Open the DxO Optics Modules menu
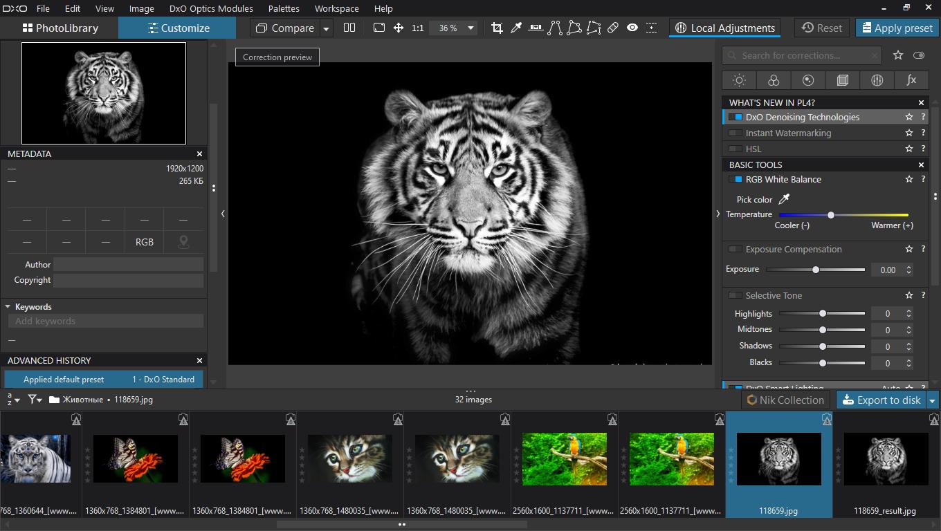This screenshot has width=941, height=531. [x=211, y=8]
